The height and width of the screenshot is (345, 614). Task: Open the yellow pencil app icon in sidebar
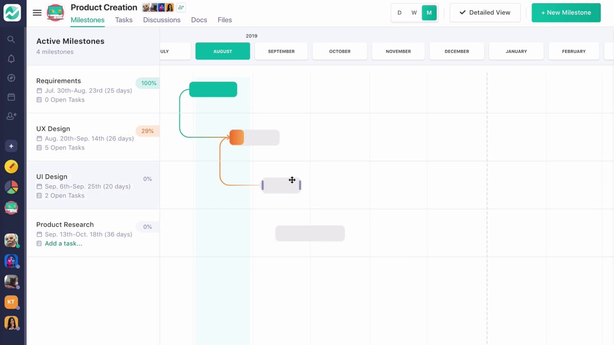tap(11, 166)
